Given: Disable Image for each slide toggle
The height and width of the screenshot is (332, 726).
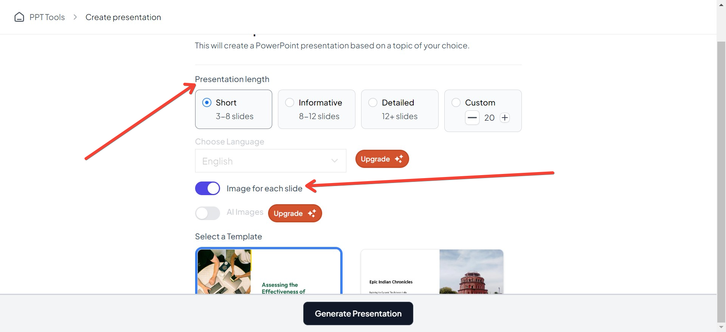Looking at the screenshot, I should (x=208, y=188).
